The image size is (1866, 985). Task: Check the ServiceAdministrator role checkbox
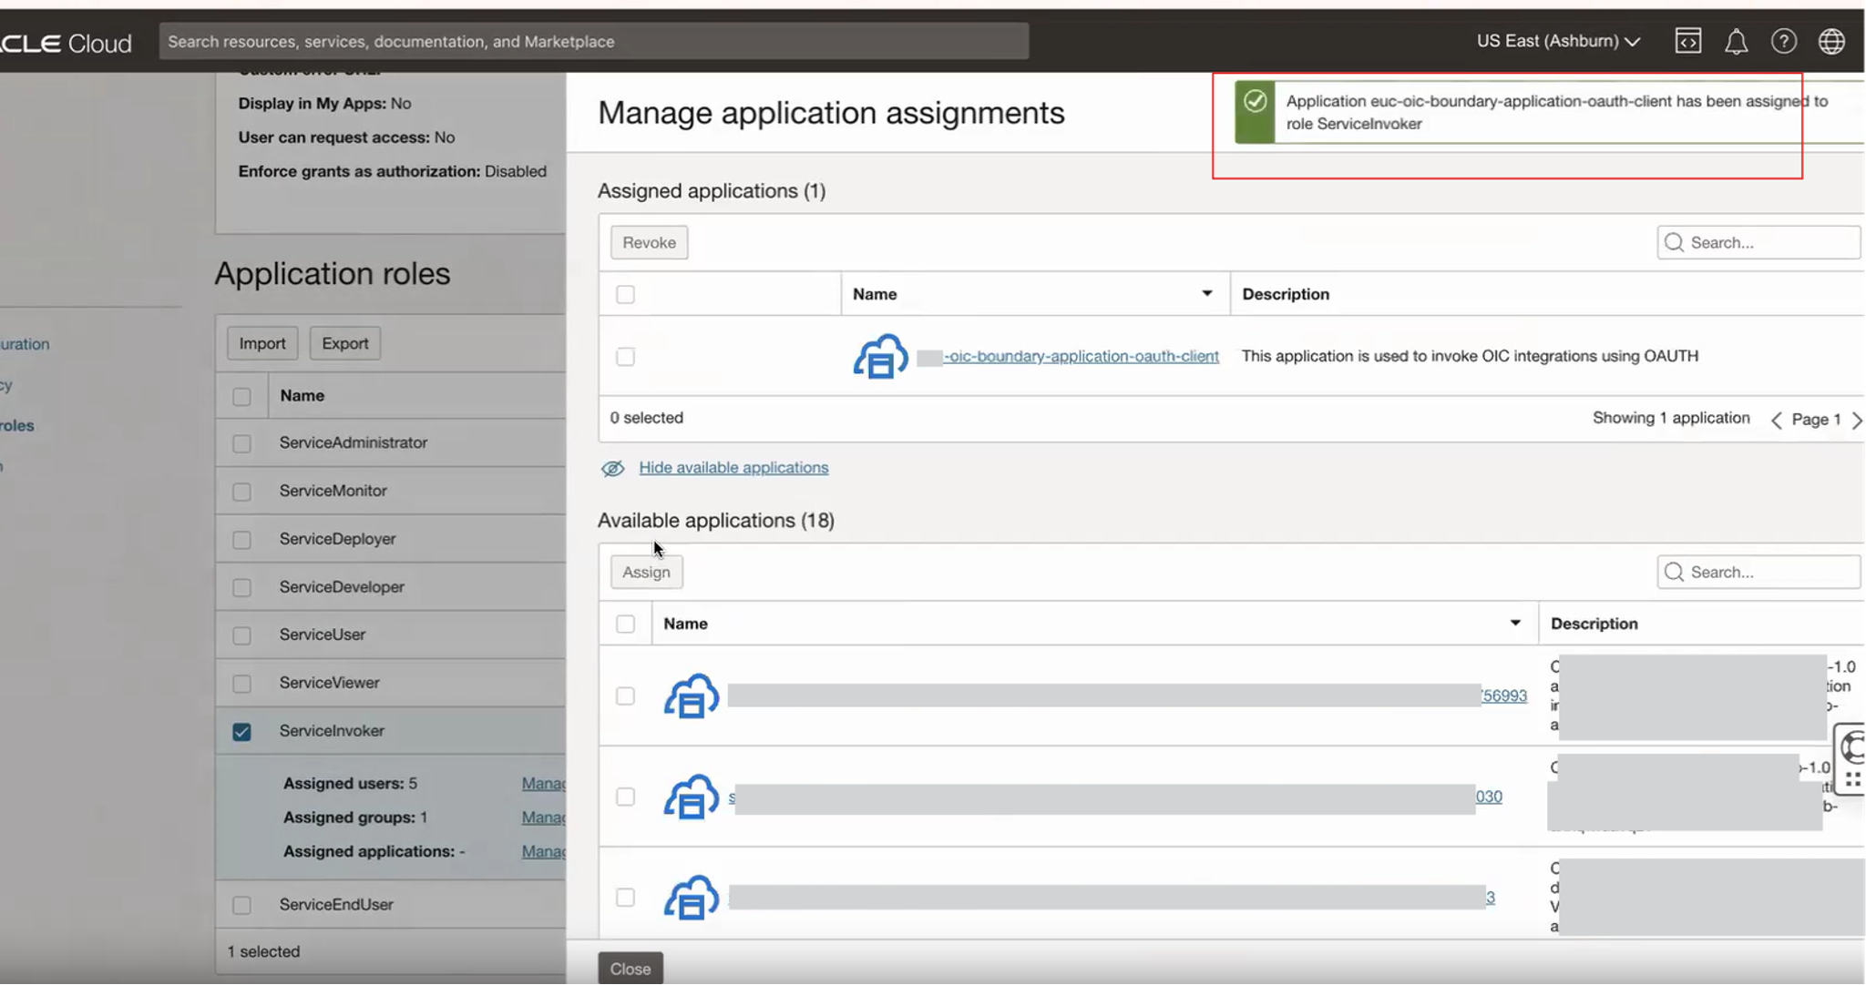click(x=241, y=443)
